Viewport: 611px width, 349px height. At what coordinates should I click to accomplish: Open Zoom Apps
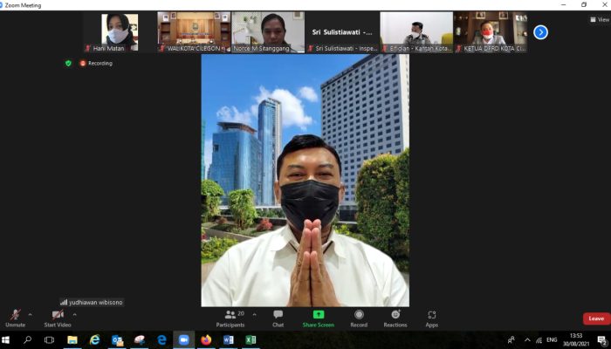[432, 318]
